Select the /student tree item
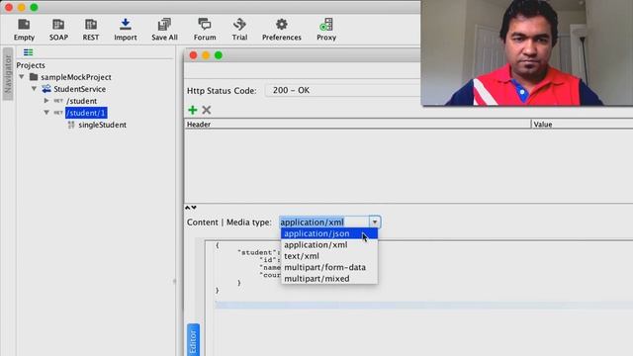 81,101
